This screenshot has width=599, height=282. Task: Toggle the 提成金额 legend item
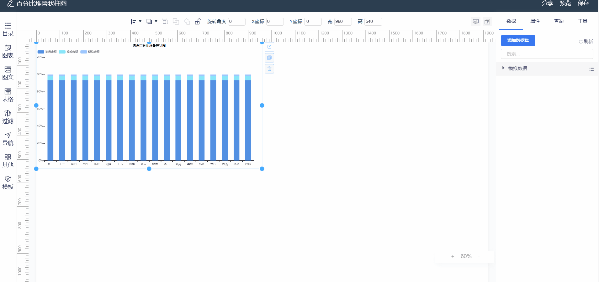pos(68,52)
